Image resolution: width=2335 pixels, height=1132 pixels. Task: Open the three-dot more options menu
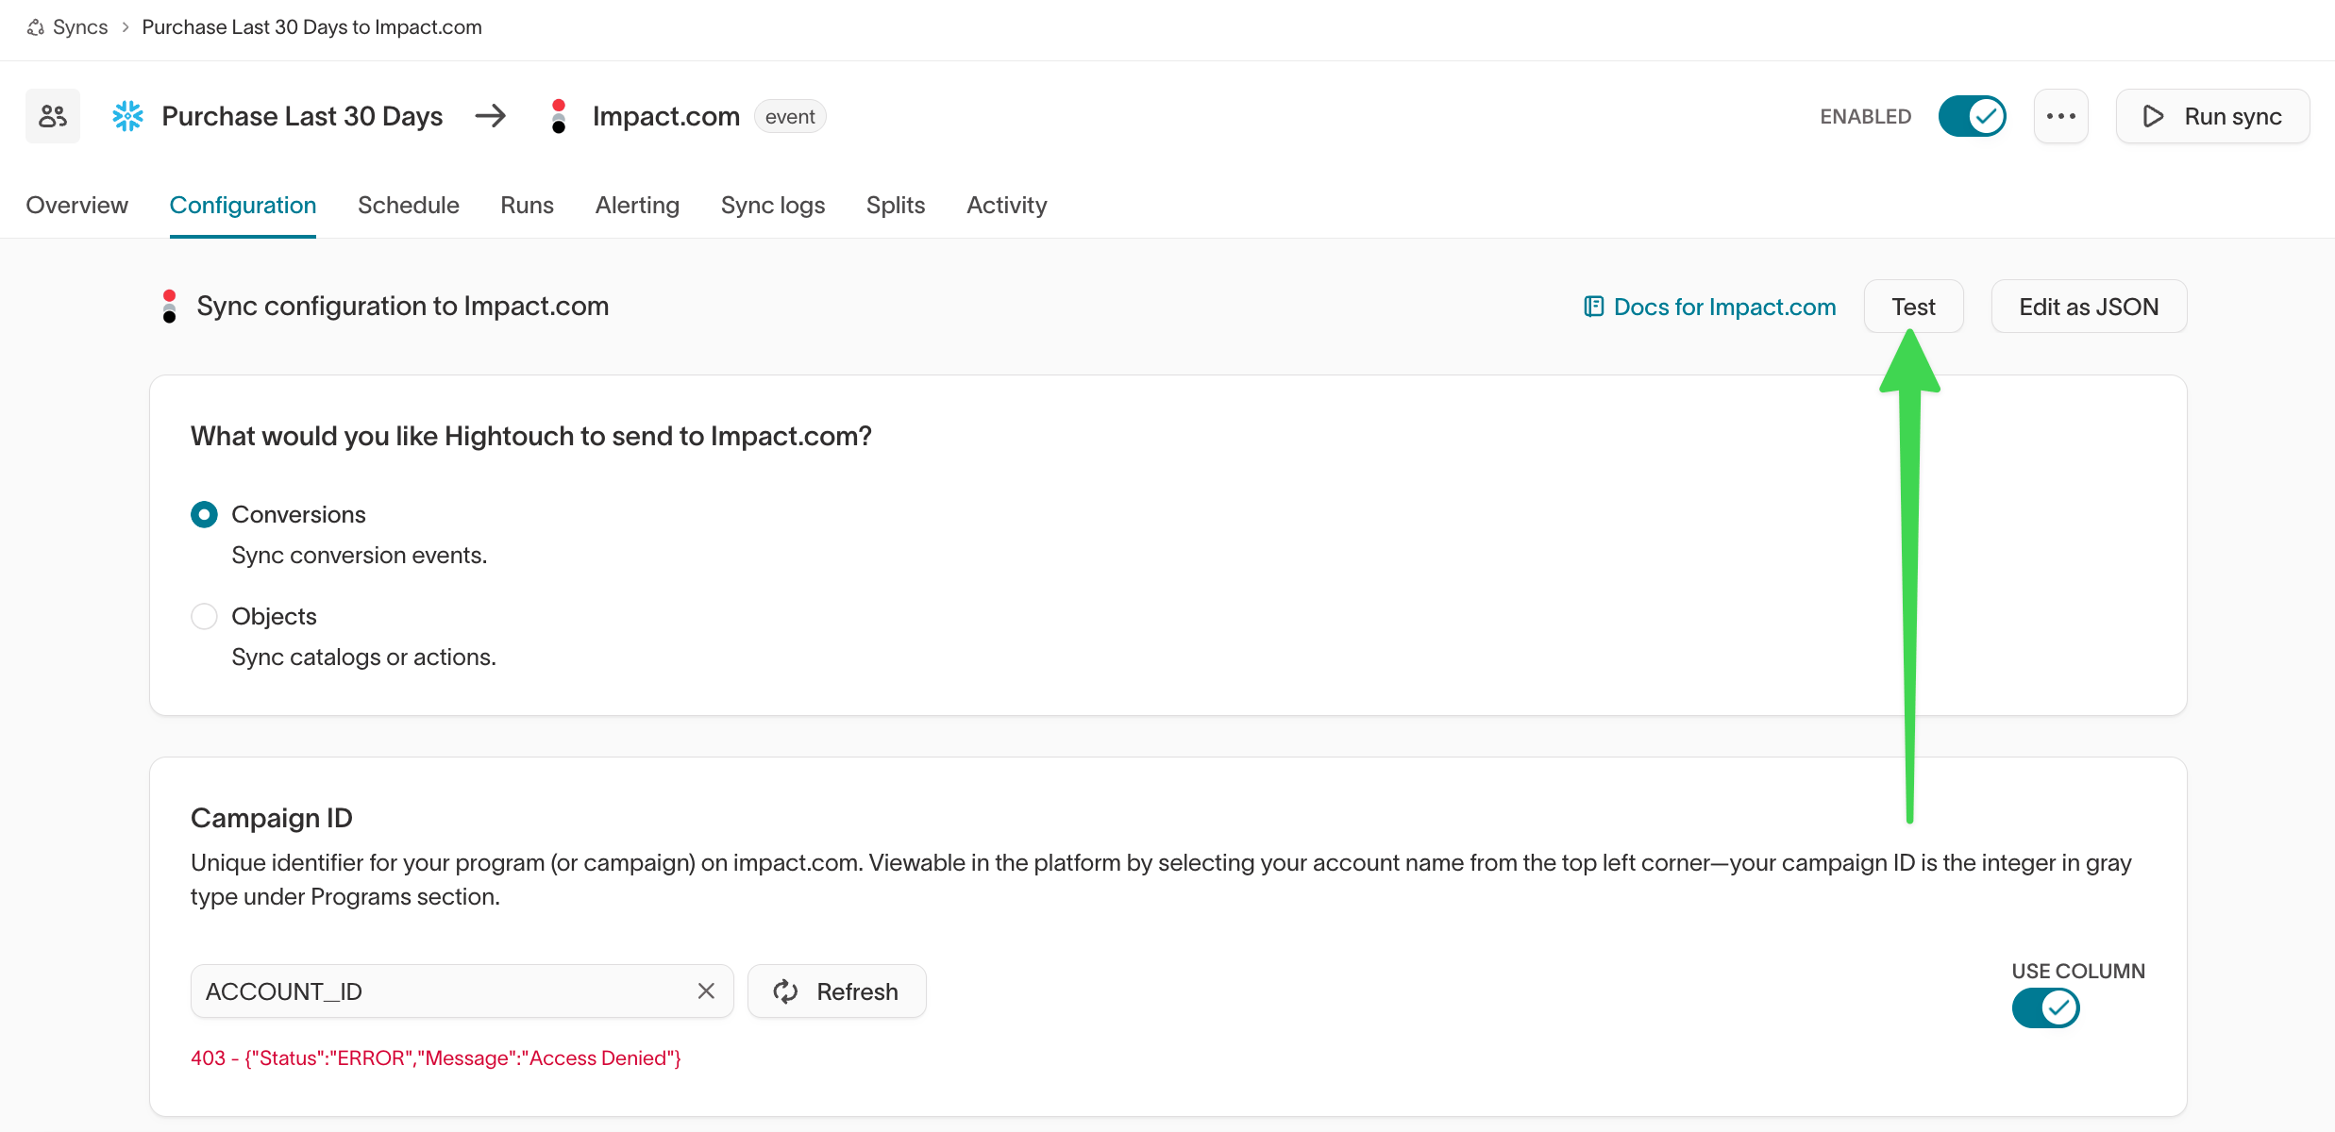[x=2061, y=116]
